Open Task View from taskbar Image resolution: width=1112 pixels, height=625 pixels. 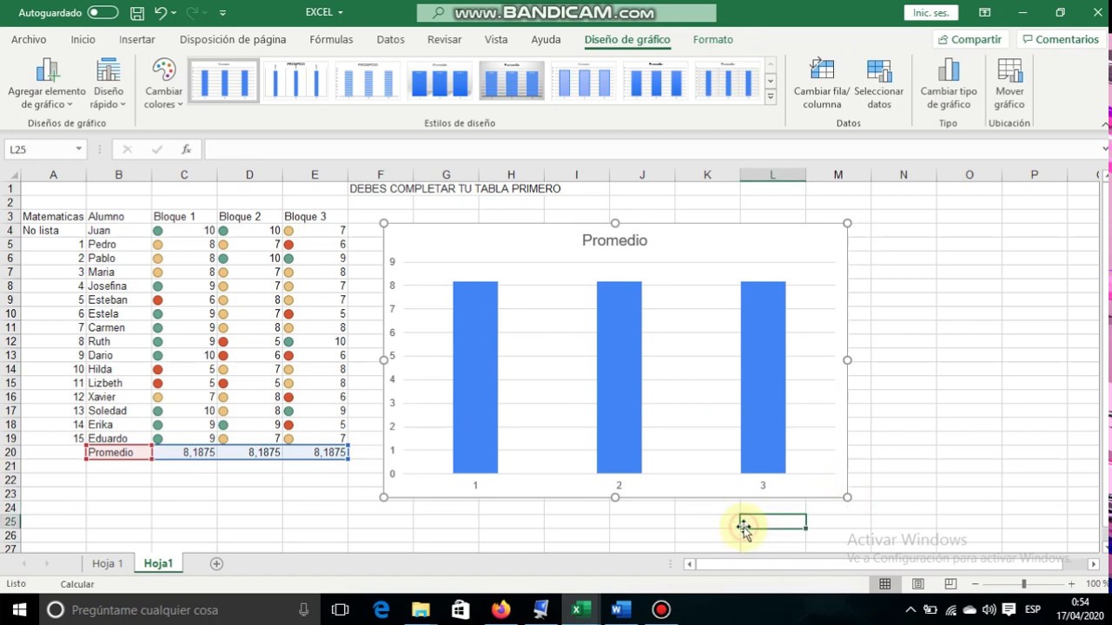(x=341, y=609)
